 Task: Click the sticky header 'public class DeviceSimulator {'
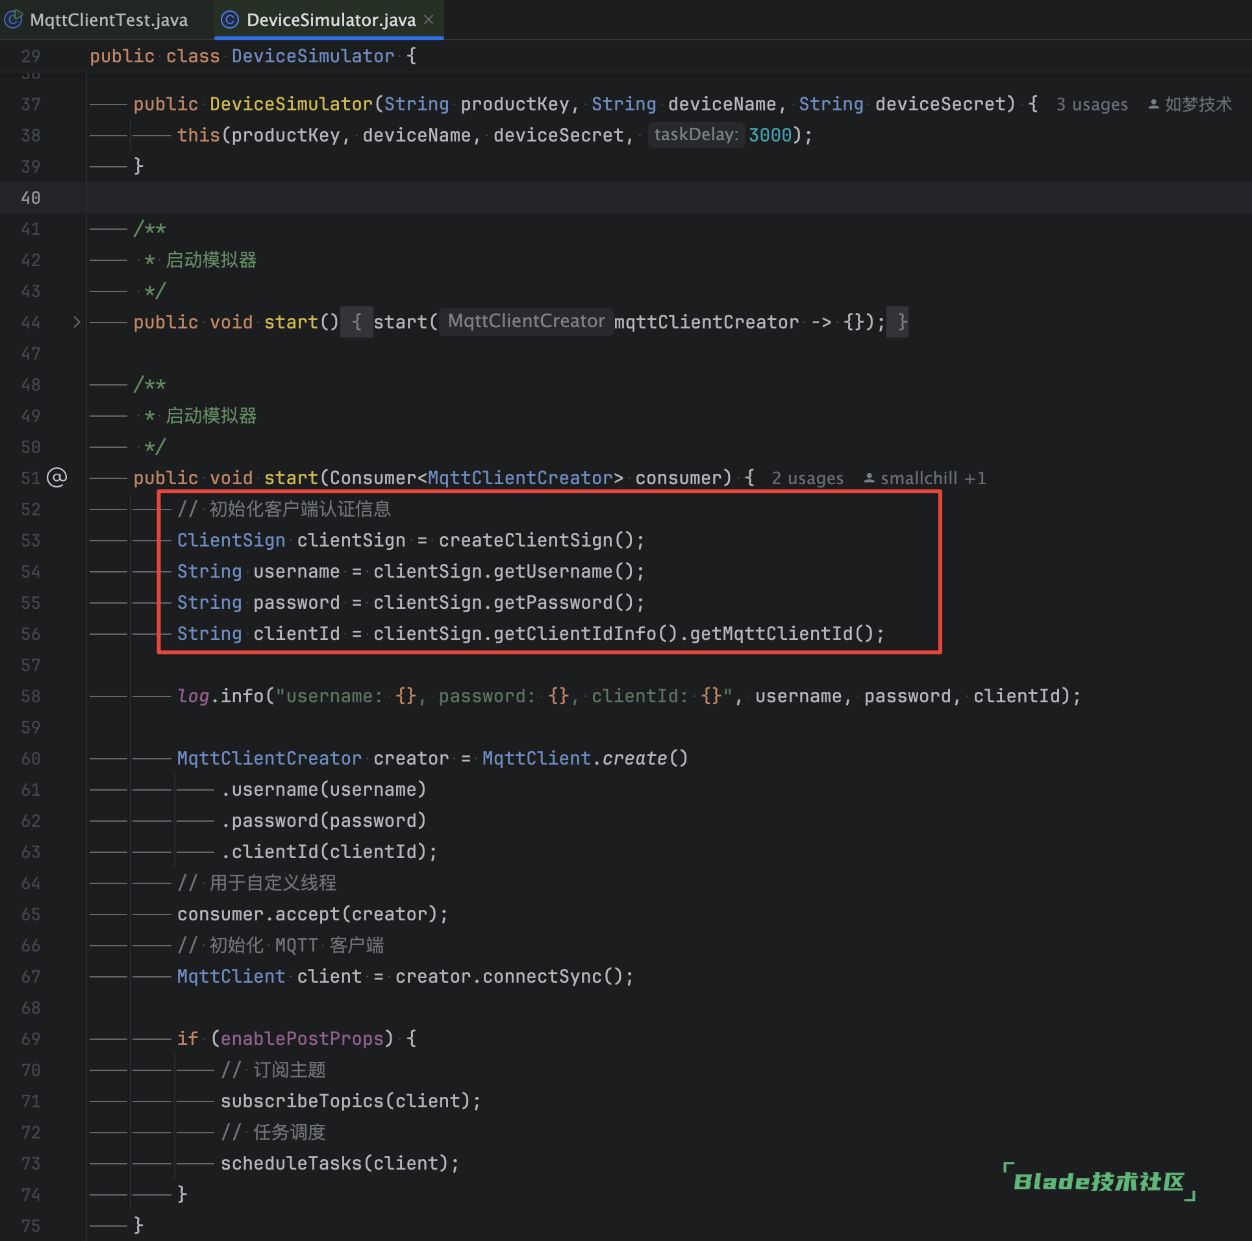tap(253, 56)
